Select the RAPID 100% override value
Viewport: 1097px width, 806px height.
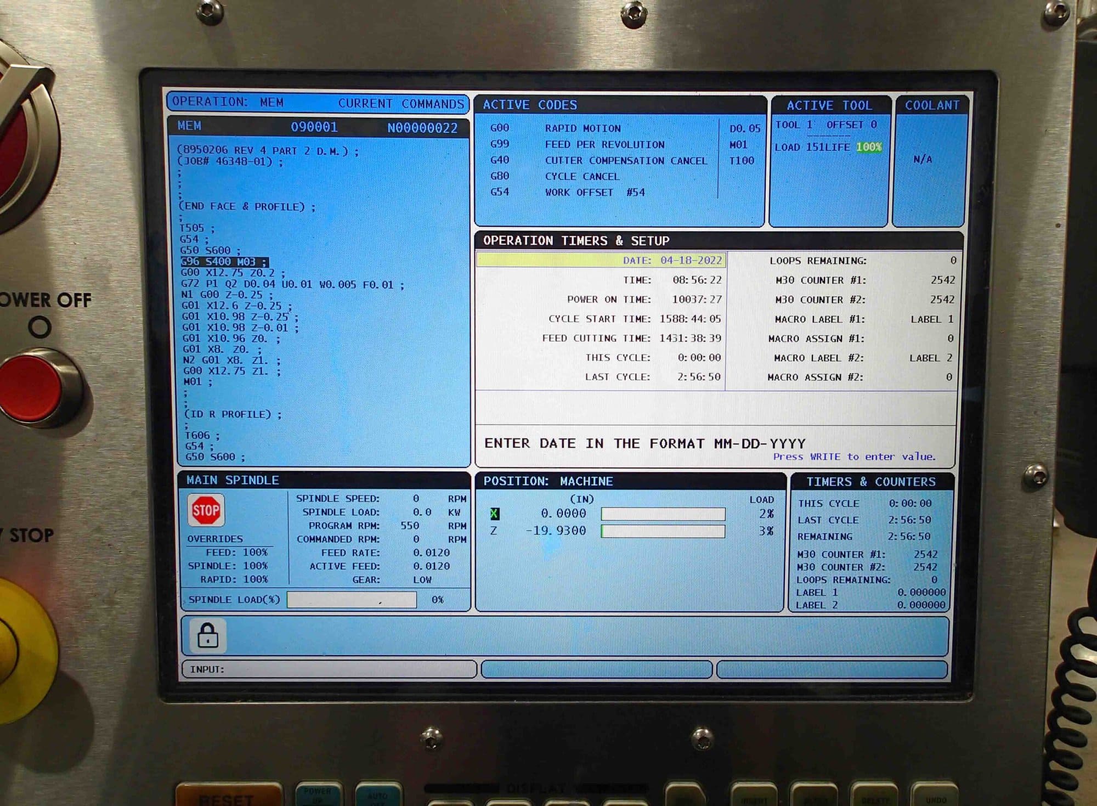click(255, 579)
